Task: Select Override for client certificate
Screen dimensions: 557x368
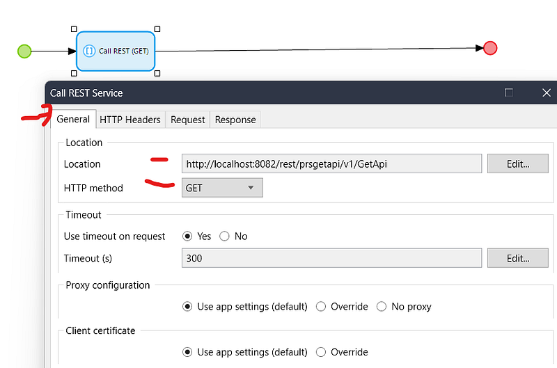Action: pos(321,352)
